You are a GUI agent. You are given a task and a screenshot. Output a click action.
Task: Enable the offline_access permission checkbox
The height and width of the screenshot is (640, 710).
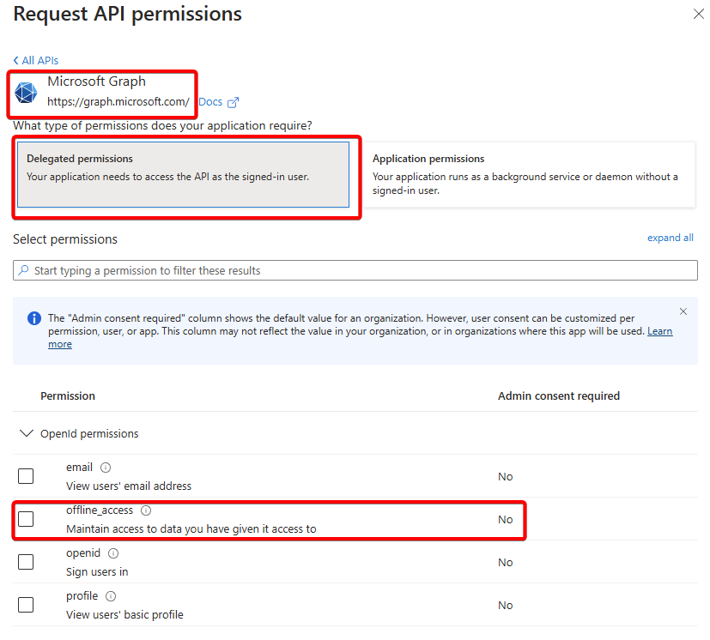click(26, 519)
